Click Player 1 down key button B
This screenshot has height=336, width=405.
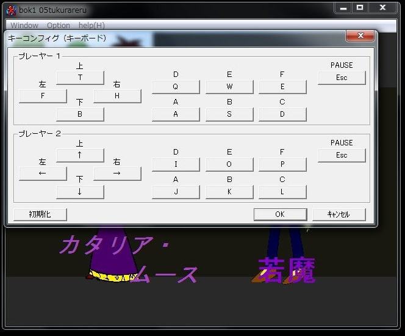[80, 114]
